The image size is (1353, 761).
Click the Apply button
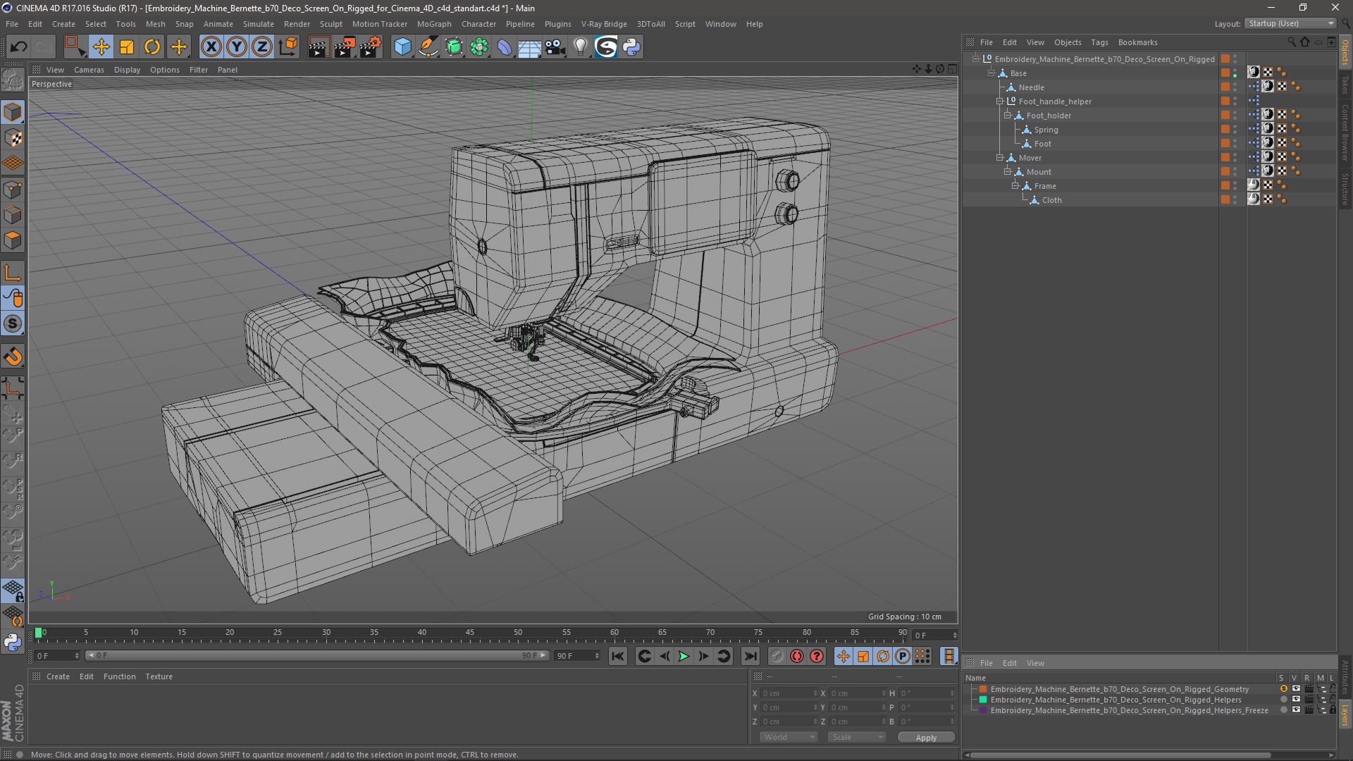point(926,738)
